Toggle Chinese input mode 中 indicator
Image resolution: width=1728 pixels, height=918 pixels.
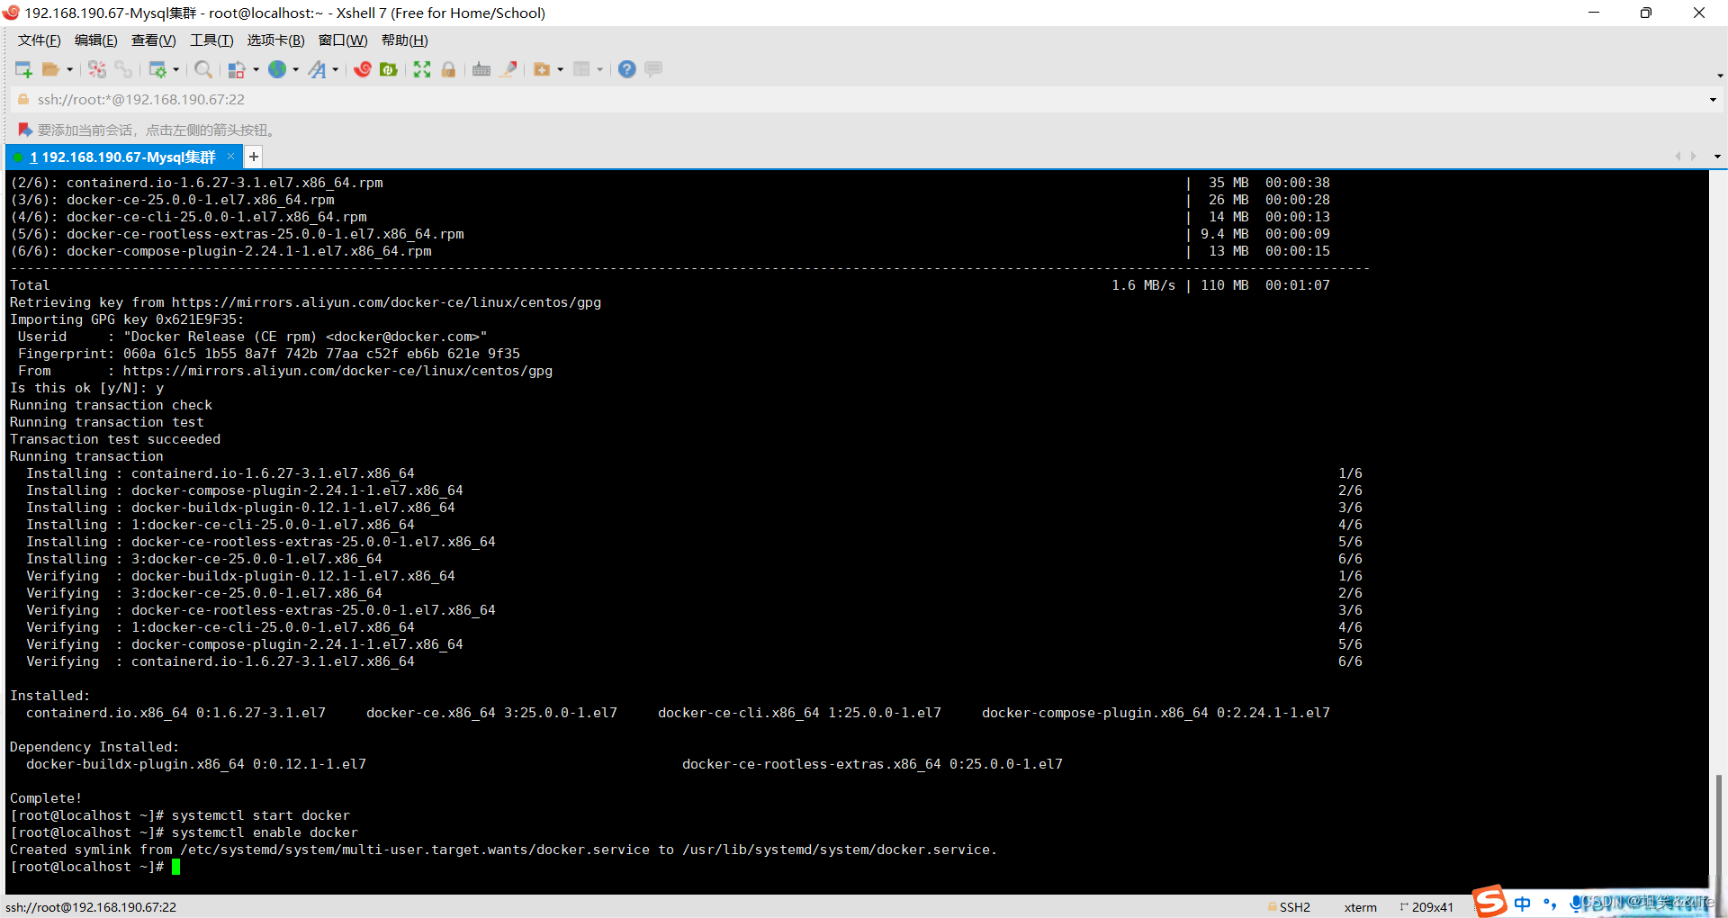point(1522,903)
